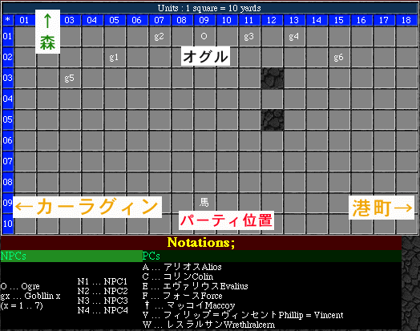The height and width of the screenshot is (331, 420).
Task: Click the カーラグィン direction label
Action: point(87,207)
